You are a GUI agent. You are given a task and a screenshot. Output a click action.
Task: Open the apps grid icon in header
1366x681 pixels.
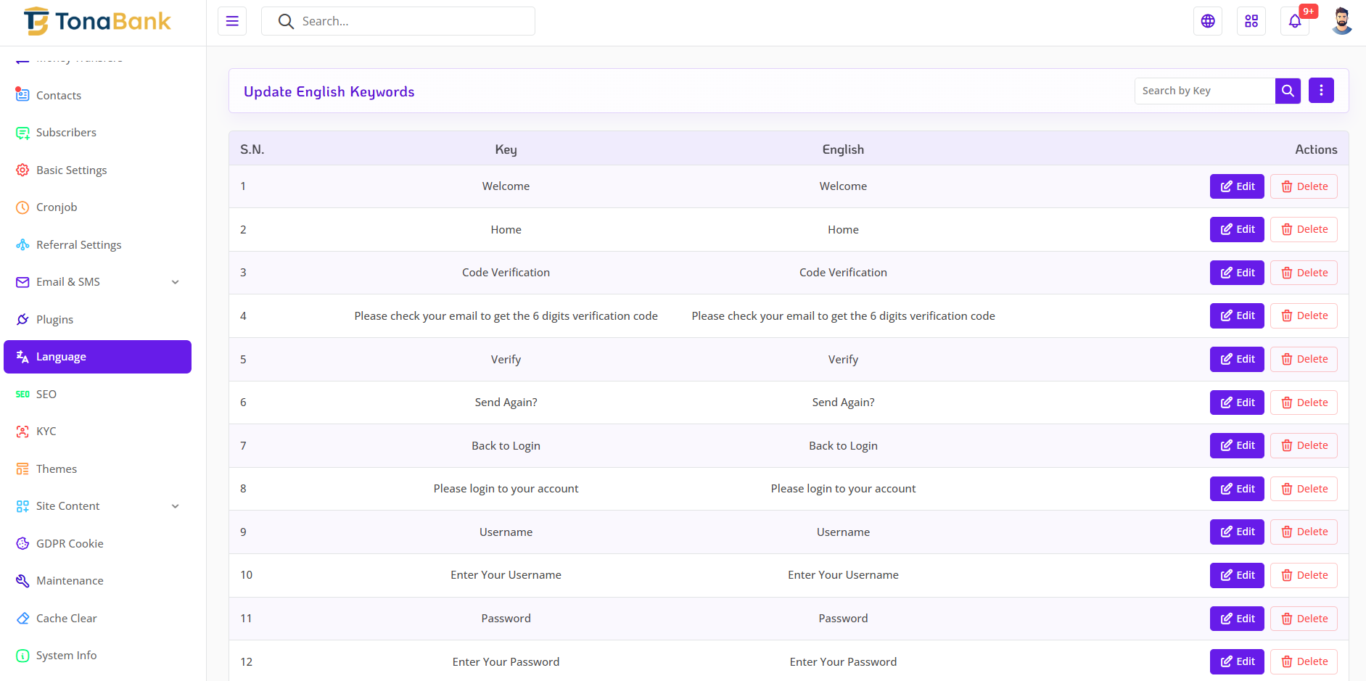pos(1251,21)
